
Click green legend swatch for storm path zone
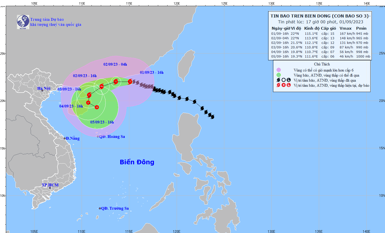tap(279, 75)
